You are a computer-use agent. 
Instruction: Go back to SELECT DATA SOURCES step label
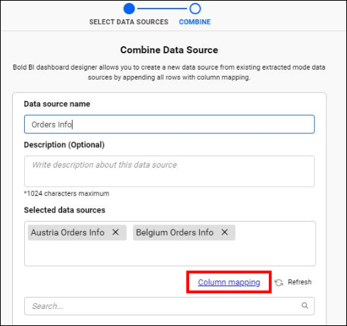[x=129, y=22]
